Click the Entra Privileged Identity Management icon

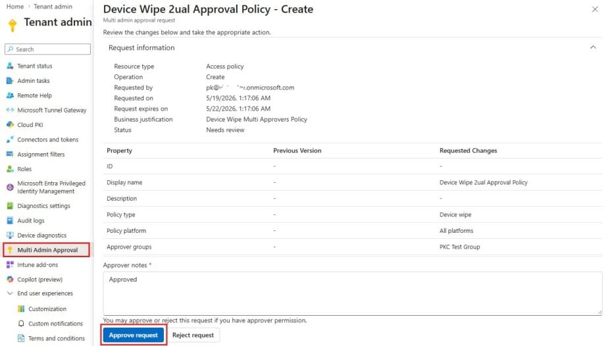(x=10, y=187)
